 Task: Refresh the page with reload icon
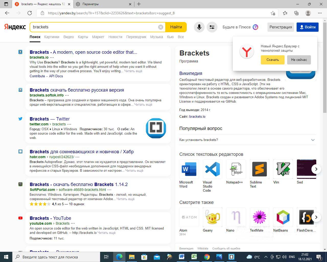tap(30, 13)
